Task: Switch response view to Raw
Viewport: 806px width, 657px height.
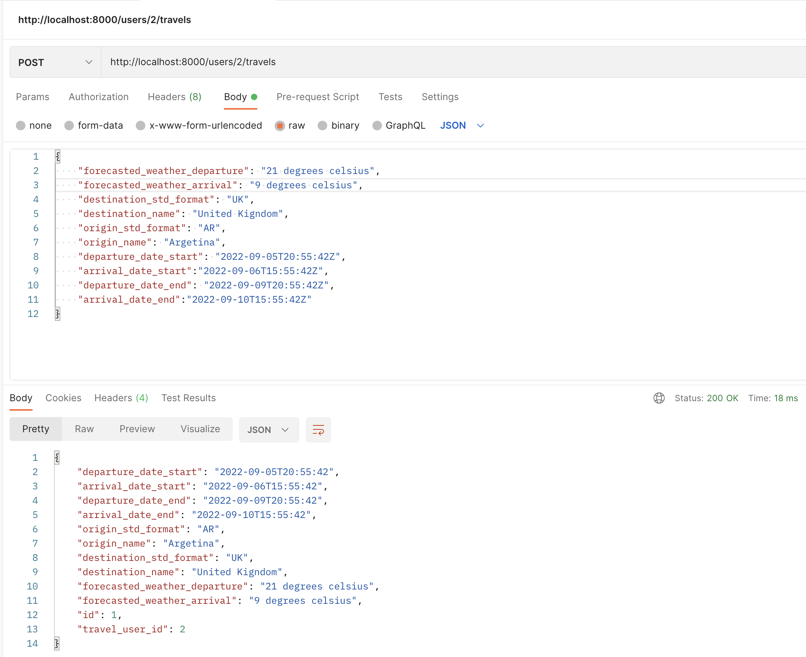Action: pyautogui.click(x=84, y=429)
